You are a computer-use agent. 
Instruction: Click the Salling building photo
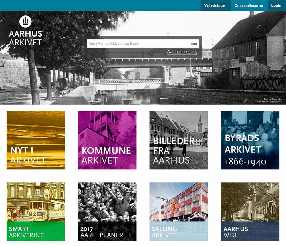coord(178,202)
